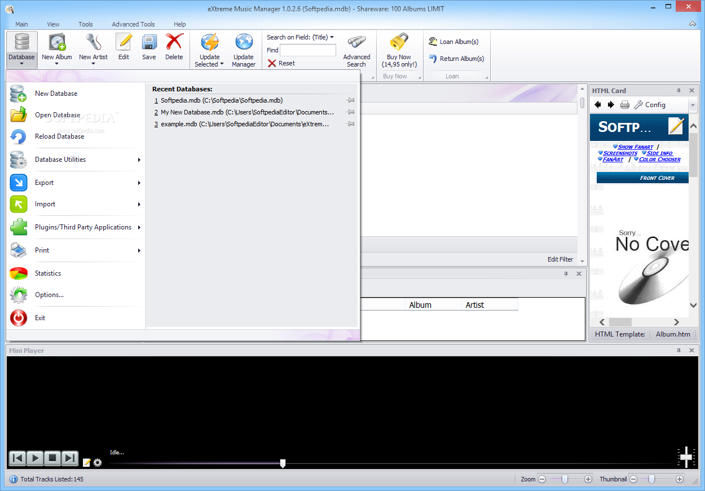This screenshot has height=491, width=705.
Task: Pin the Mini Player panel
Action: tap(679, 351)
